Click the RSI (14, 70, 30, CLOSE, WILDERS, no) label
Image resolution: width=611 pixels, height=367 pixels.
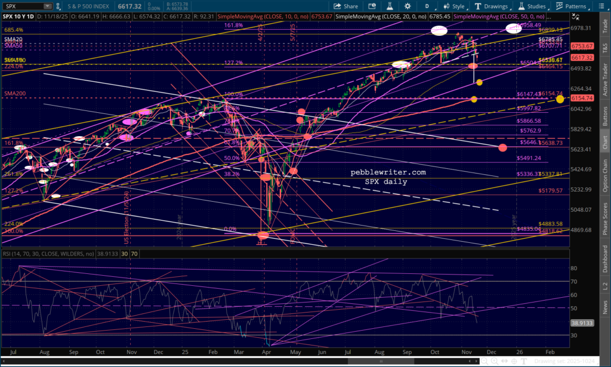pyautogui.click(x=48, y=254)
